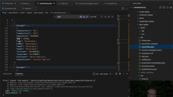Switch to the locations.md tab
The width and height of the screenshot is (173, 97).
click(10, 8)
